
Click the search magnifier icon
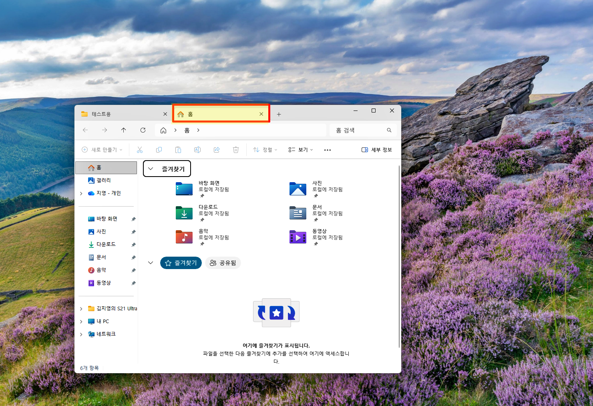(x=389, y=130)
